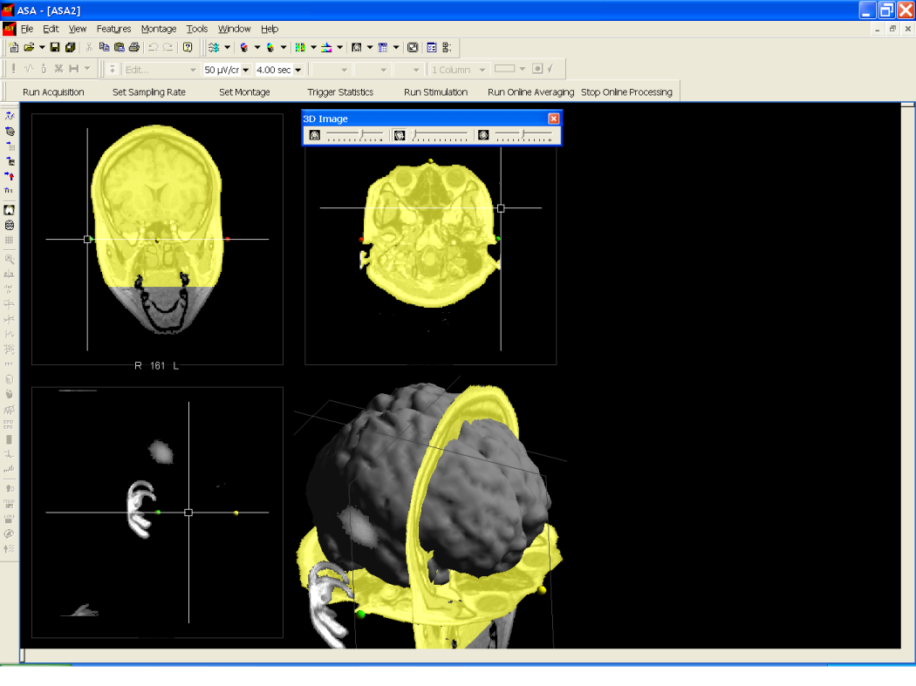The image size is (916, 686).
Task: Expand the dropdown arrow beside the Open folder icon
Action: [x=42, y=47]
